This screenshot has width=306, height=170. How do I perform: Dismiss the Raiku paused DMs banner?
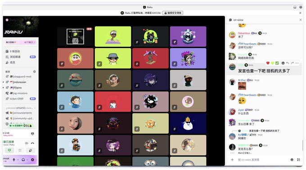click(300, 13)
